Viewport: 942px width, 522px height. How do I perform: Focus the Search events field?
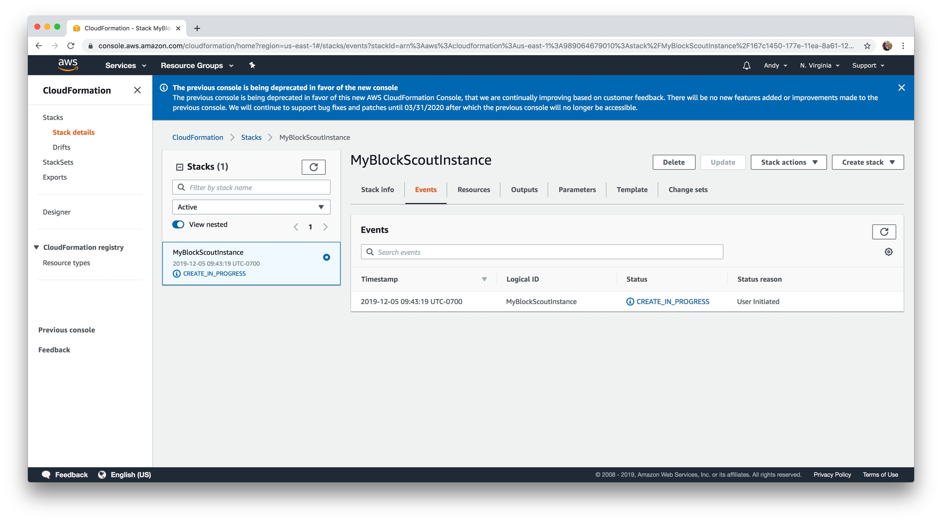click(542, 252)
